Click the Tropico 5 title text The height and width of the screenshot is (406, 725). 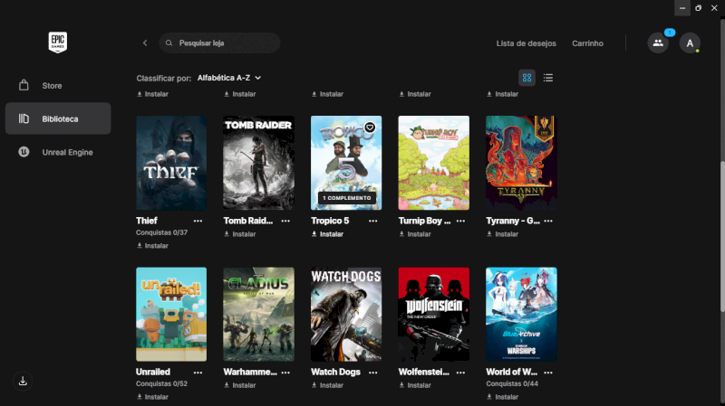click(330, 221)
